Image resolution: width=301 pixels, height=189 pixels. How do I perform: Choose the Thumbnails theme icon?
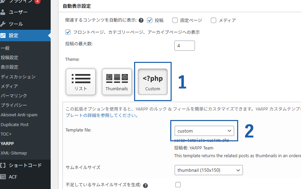pyautogui.click(x=117, y=82)
